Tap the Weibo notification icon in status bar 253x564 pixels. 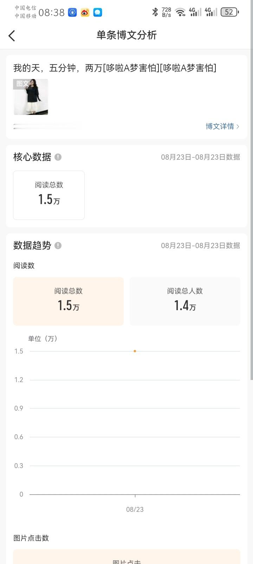pos(85,12)
